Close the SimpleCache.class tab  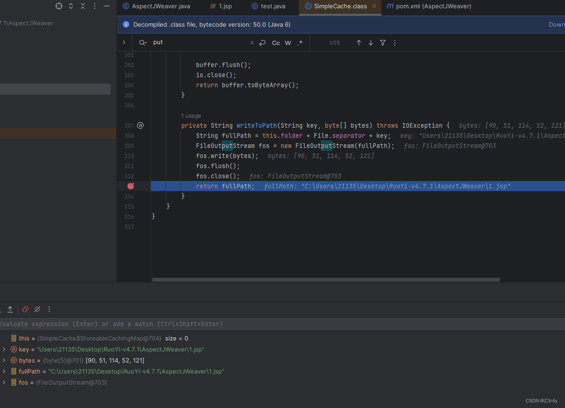point(374,6)
